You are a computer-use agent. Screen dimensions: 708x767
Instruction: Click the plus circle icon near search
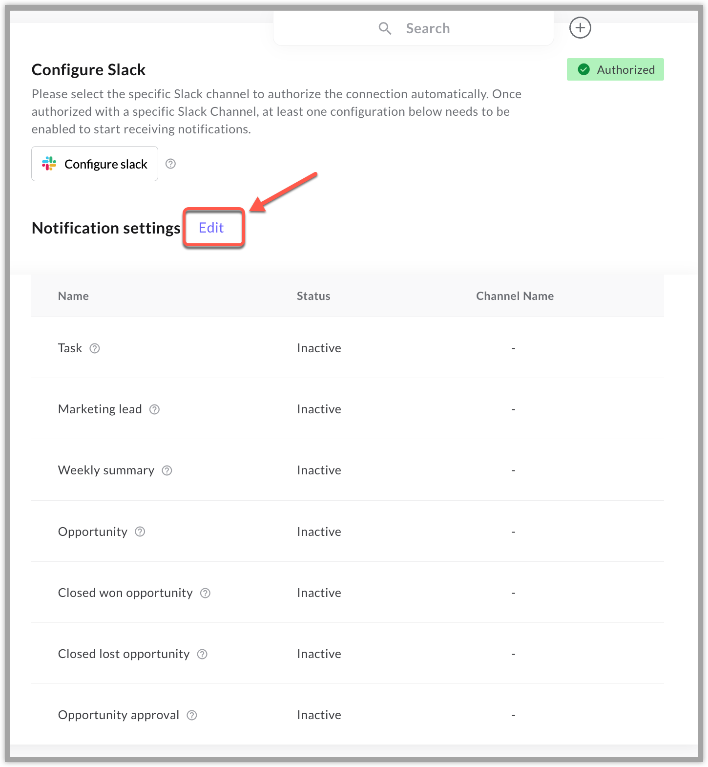(580, 28)
